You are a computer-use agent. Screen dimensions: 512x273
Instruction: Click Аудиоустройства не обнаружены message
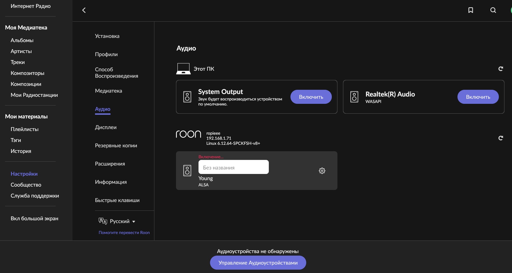click(x=258, y=251)
